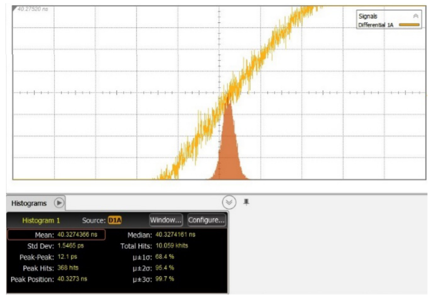The image size is (431, 297).
Task: Click the Median value 40.3274161 ns
Action: [x=175, y=234]
